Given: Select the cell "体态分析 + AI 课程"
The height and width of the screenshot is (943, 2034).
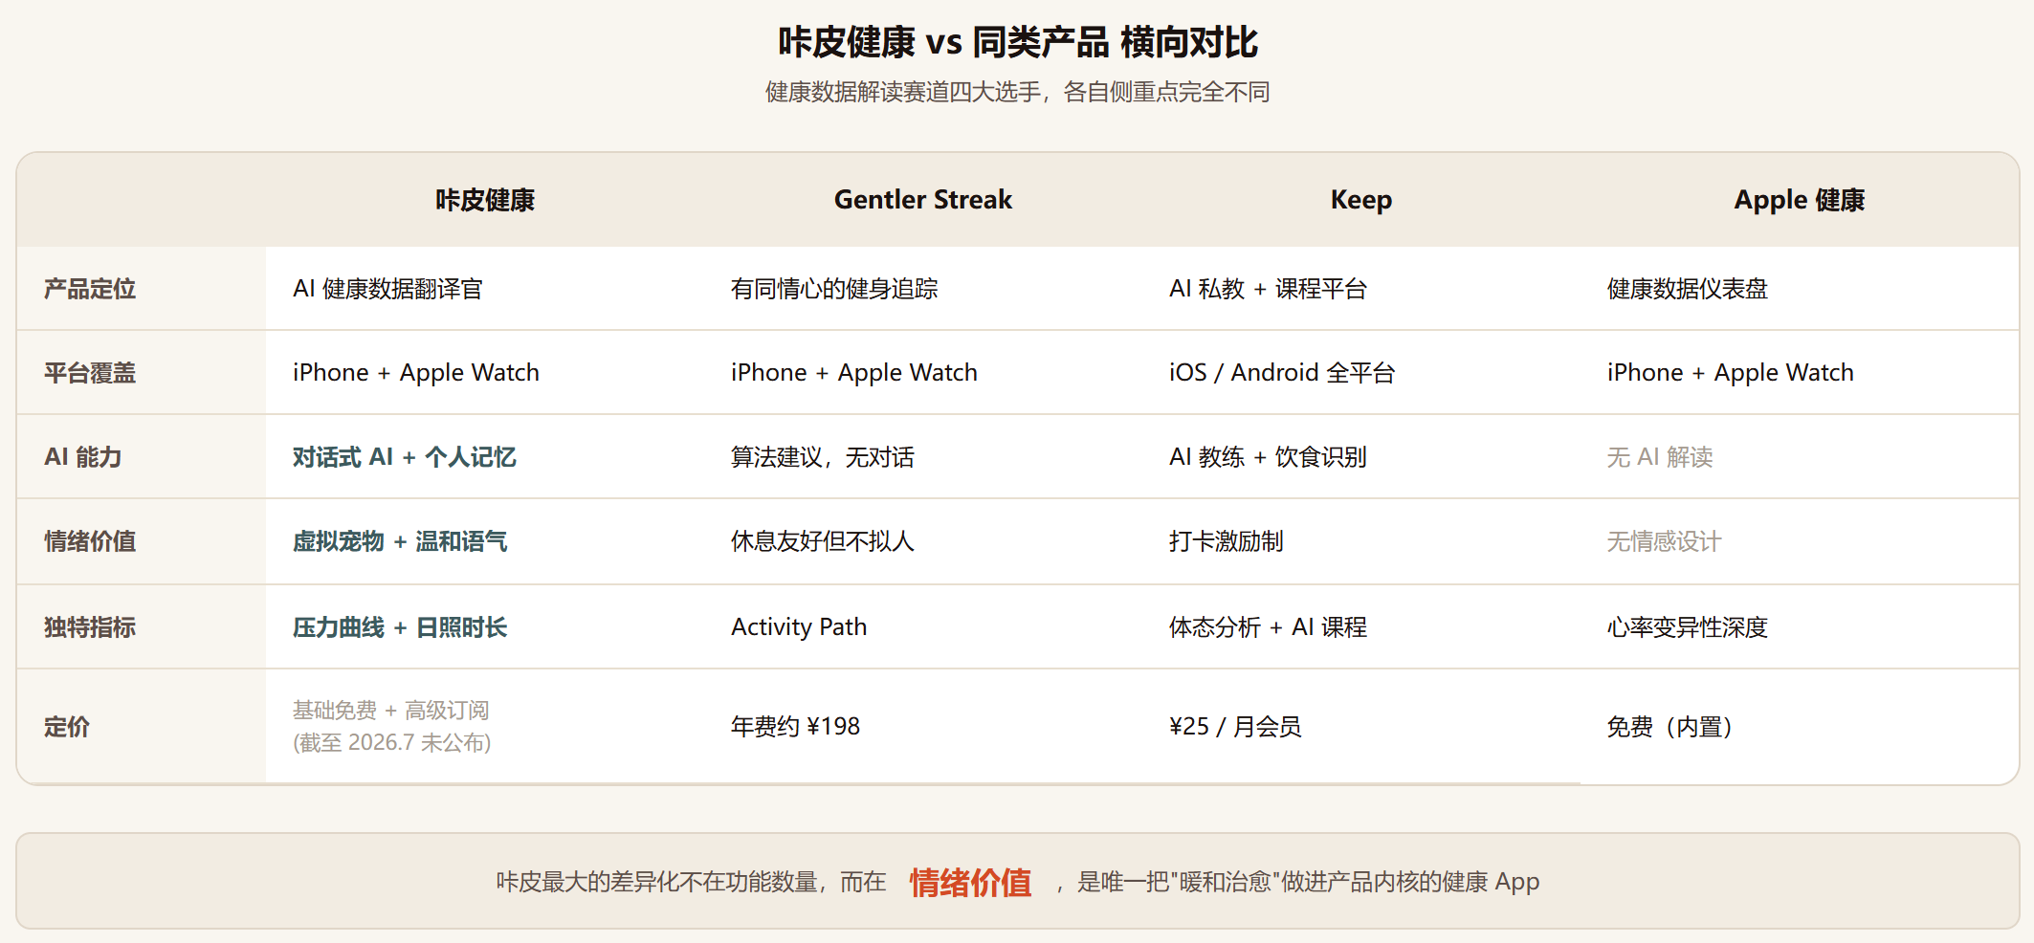Looking at the screenshot, I should click(1268, 627).
